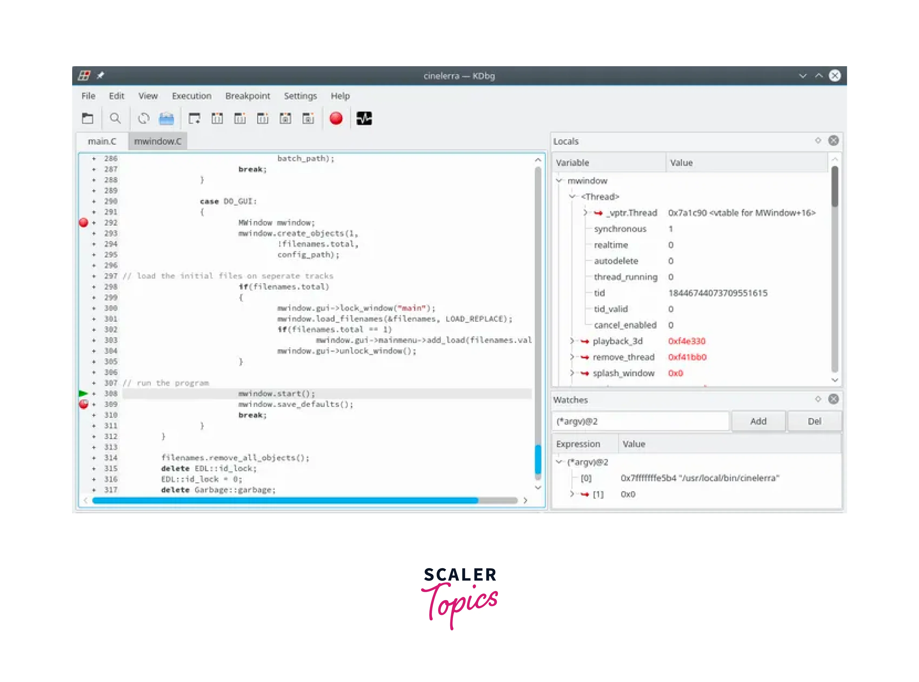
Task: Close the Watches panel
Action: coord(834,399)
